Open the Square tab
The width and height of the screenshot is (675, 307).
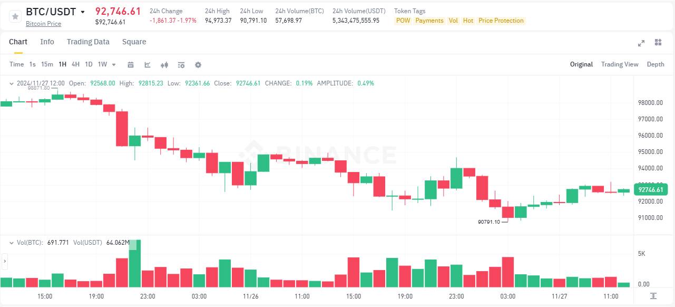tap(134, 42)
